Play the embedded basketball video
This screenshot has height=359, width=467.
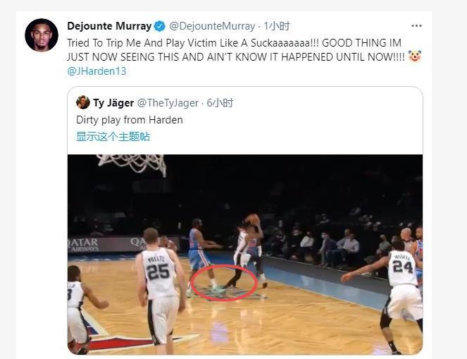pos(245,255)
